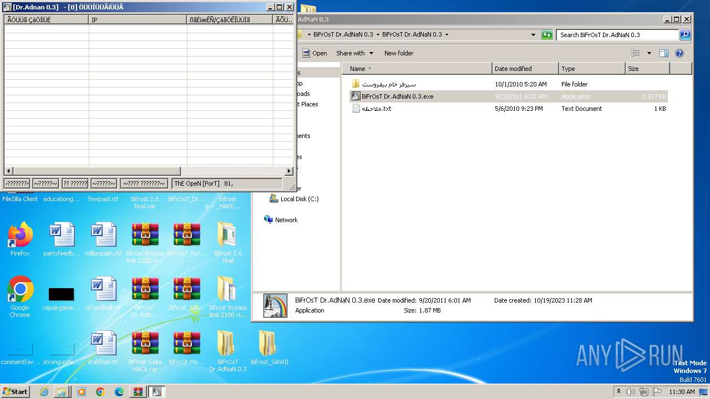Expand the address bar history dropdown
The width and height of the screenshot is (710, 399).
coord(533,34)
